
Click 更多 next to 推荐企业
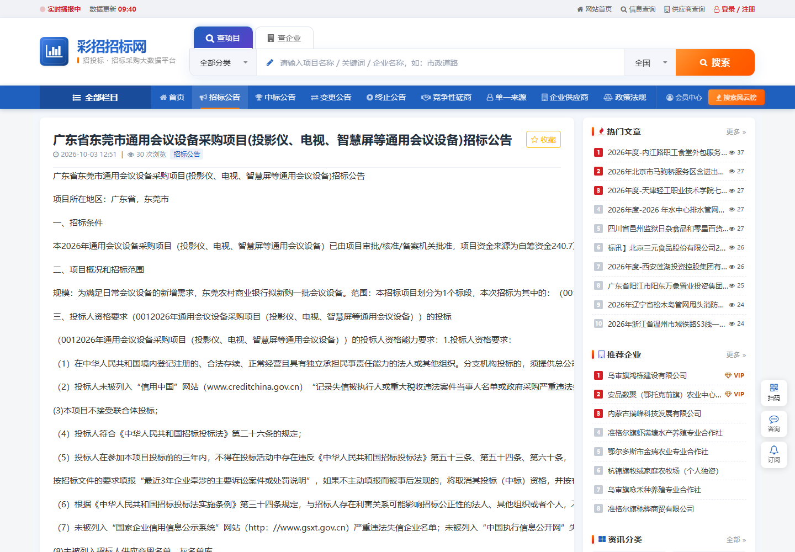point(736,355)
